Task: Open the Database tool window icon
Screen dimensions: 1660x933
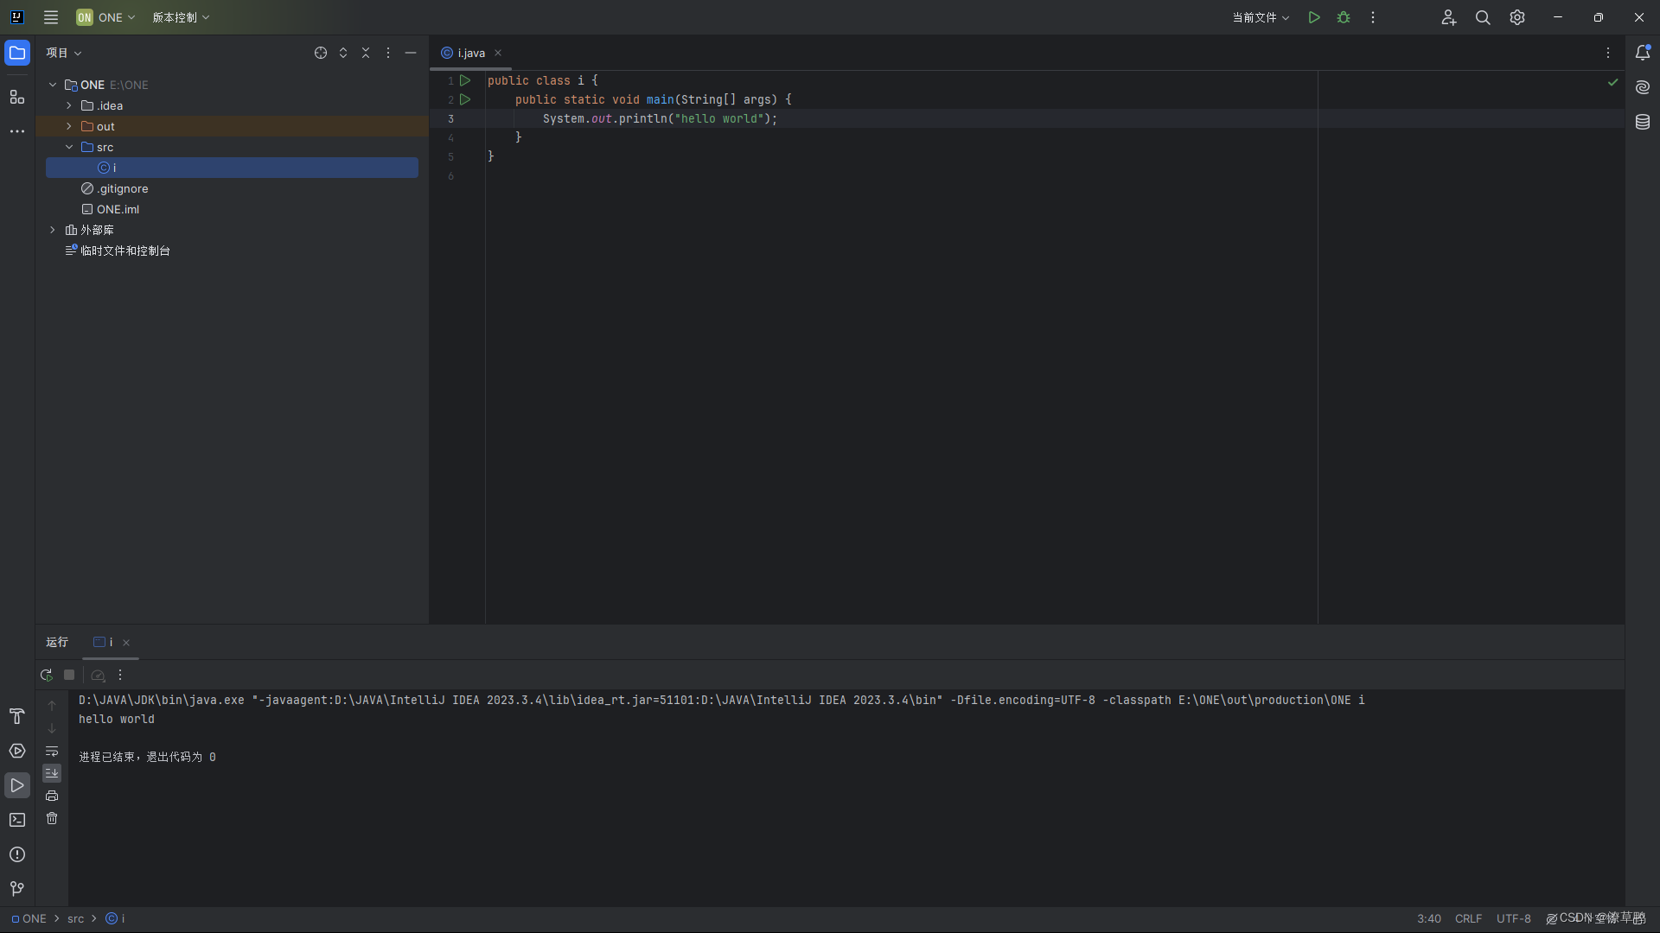Action: (x=1643, y=123)
